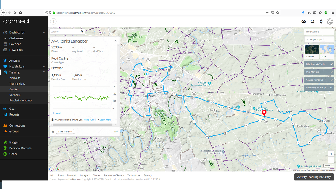This screenshot has height=189, width=336.
Task: Open Workouts under Training
Action: [x=15, y=78]
